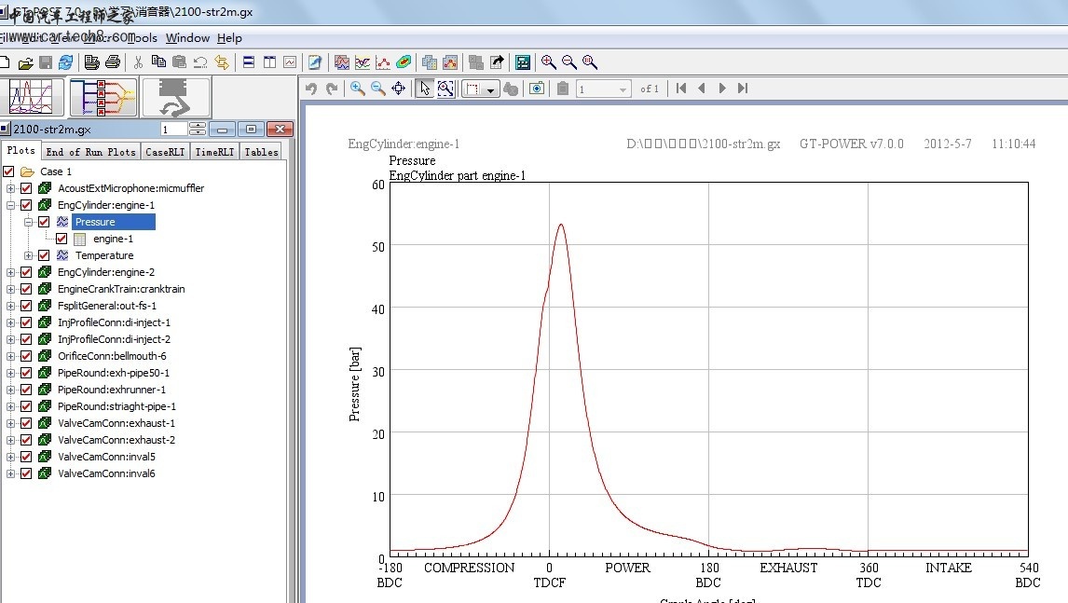
Task: Open the selection rectangle tool dropdown
Action: (490, 89)
